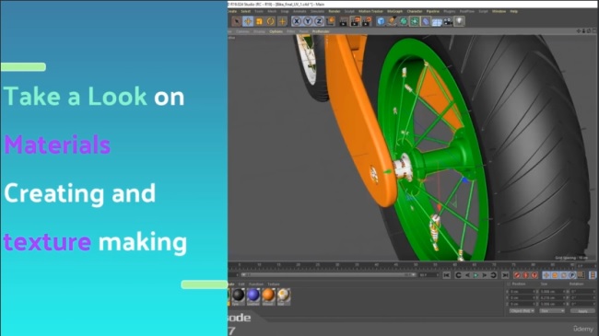The width and height of the screenshot is (599, 336).
Task: Toggle Position keyframe recording
Action: pos(546,275)
